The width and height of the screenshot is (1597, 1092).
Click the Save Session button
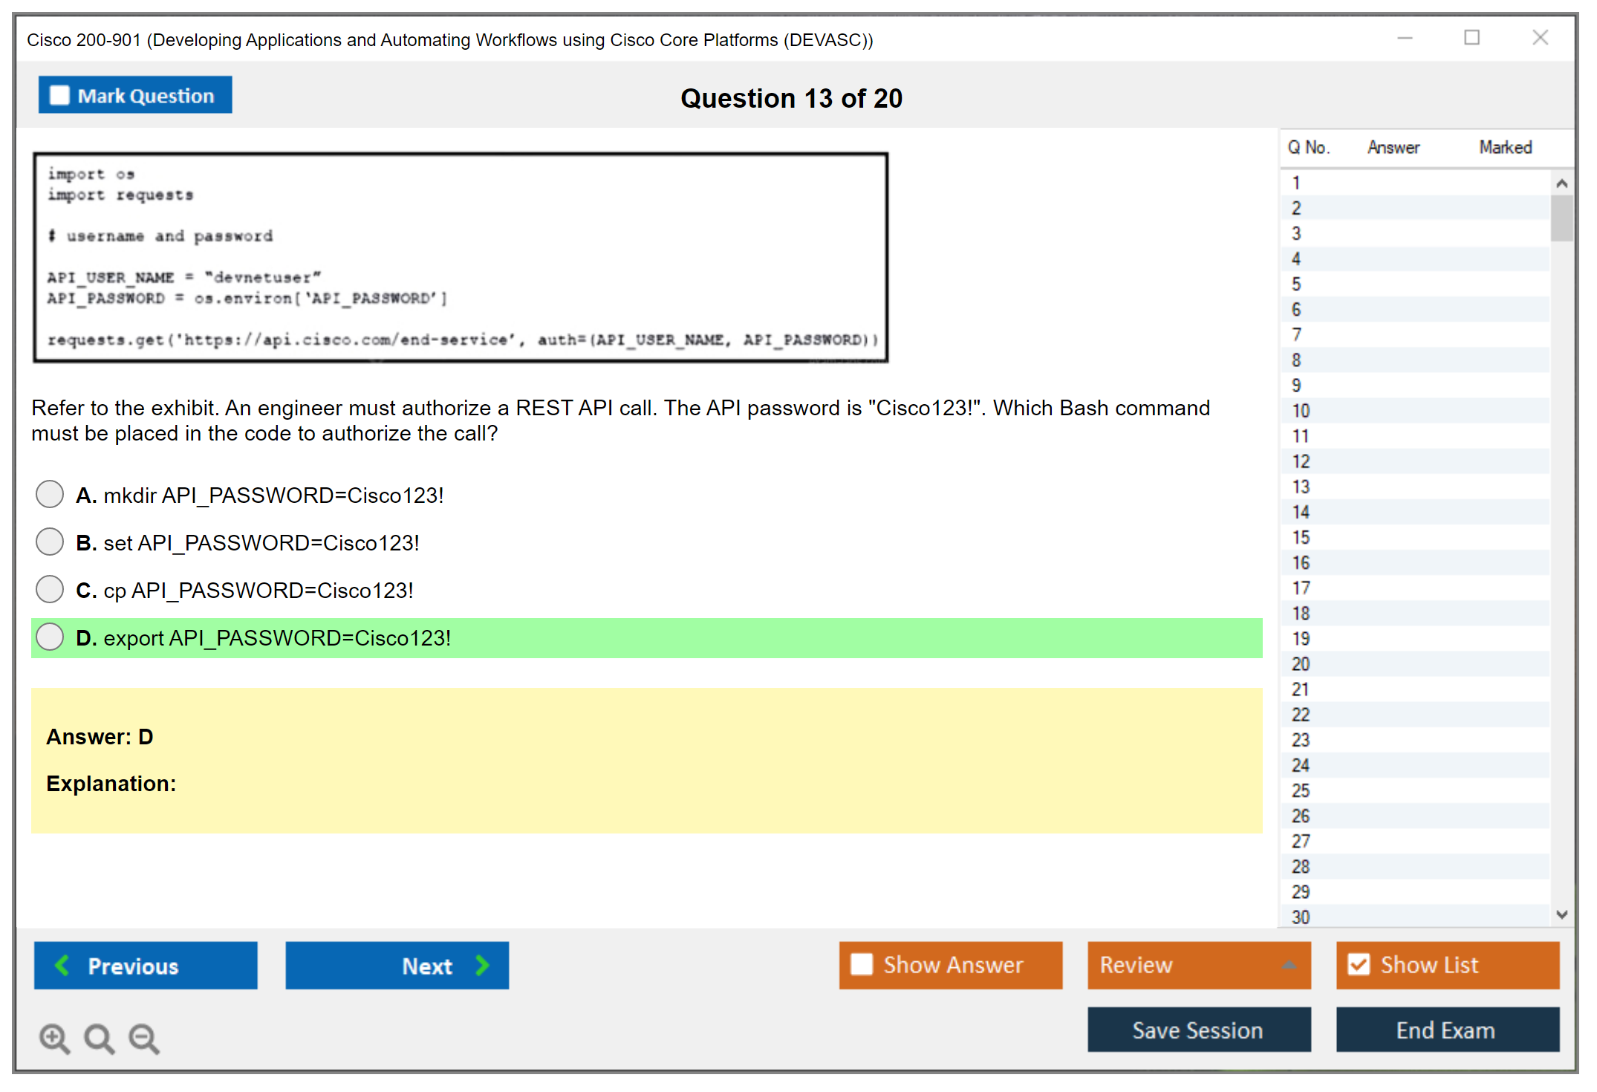(1198, 1030)
